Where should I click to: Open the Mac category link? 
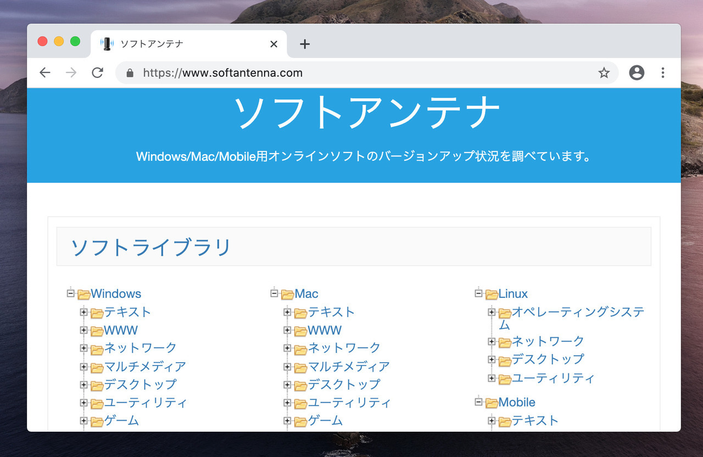[x=306, y=294]
